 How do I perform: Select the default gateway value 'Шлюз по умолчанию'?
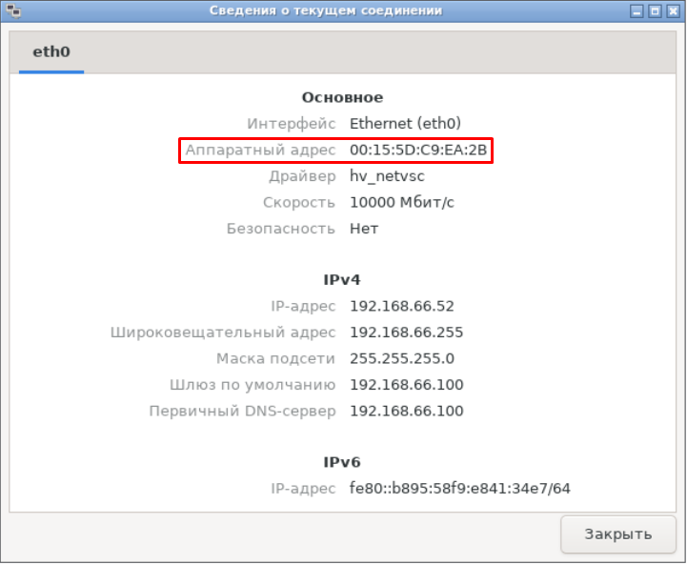(406, 385)
